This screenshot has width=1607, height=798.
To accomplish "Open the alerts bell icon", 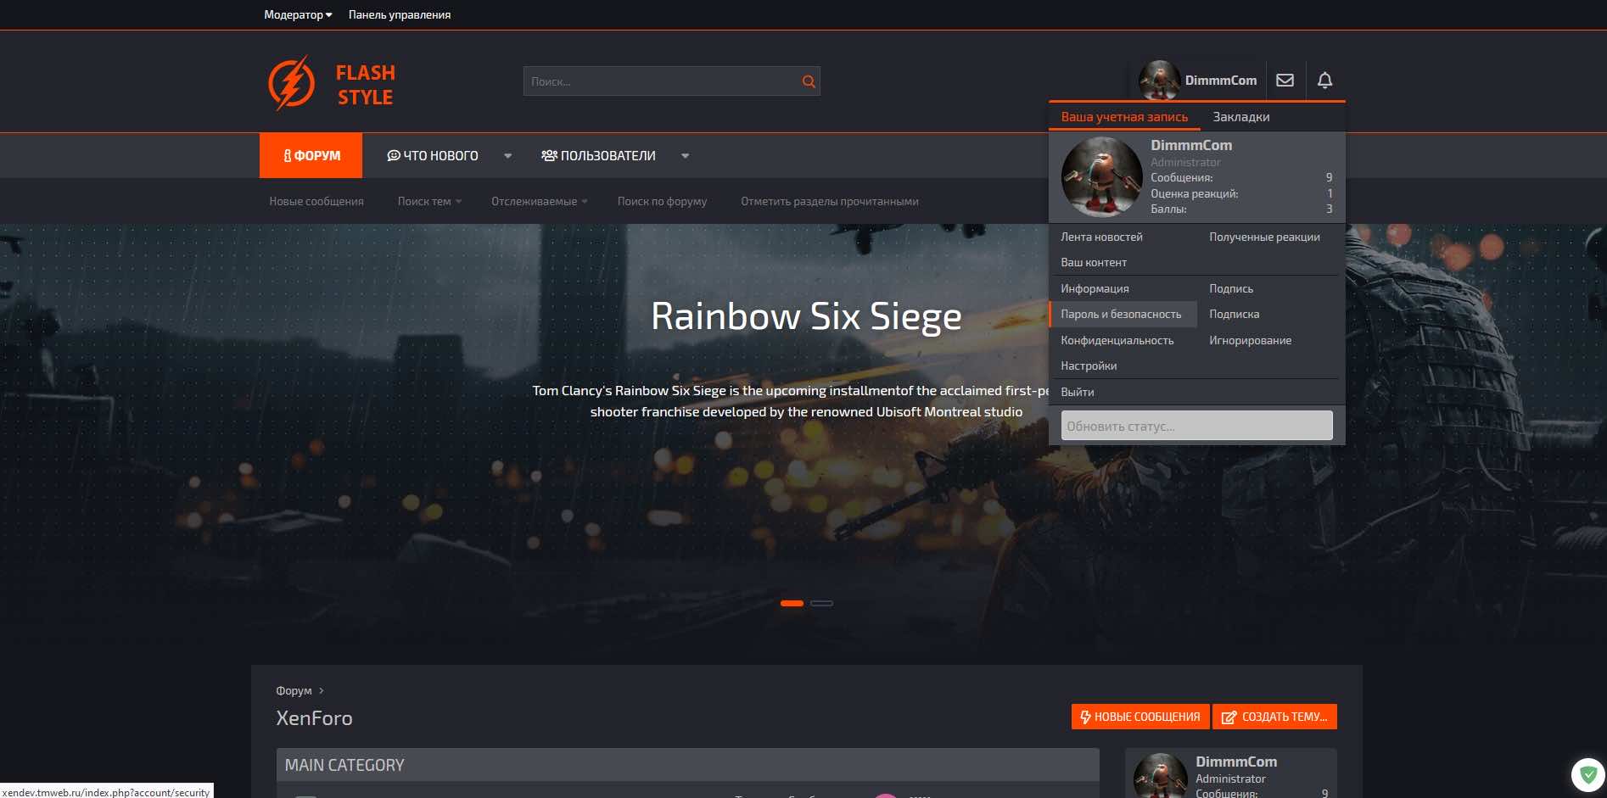I will (x=1324, y=81).
